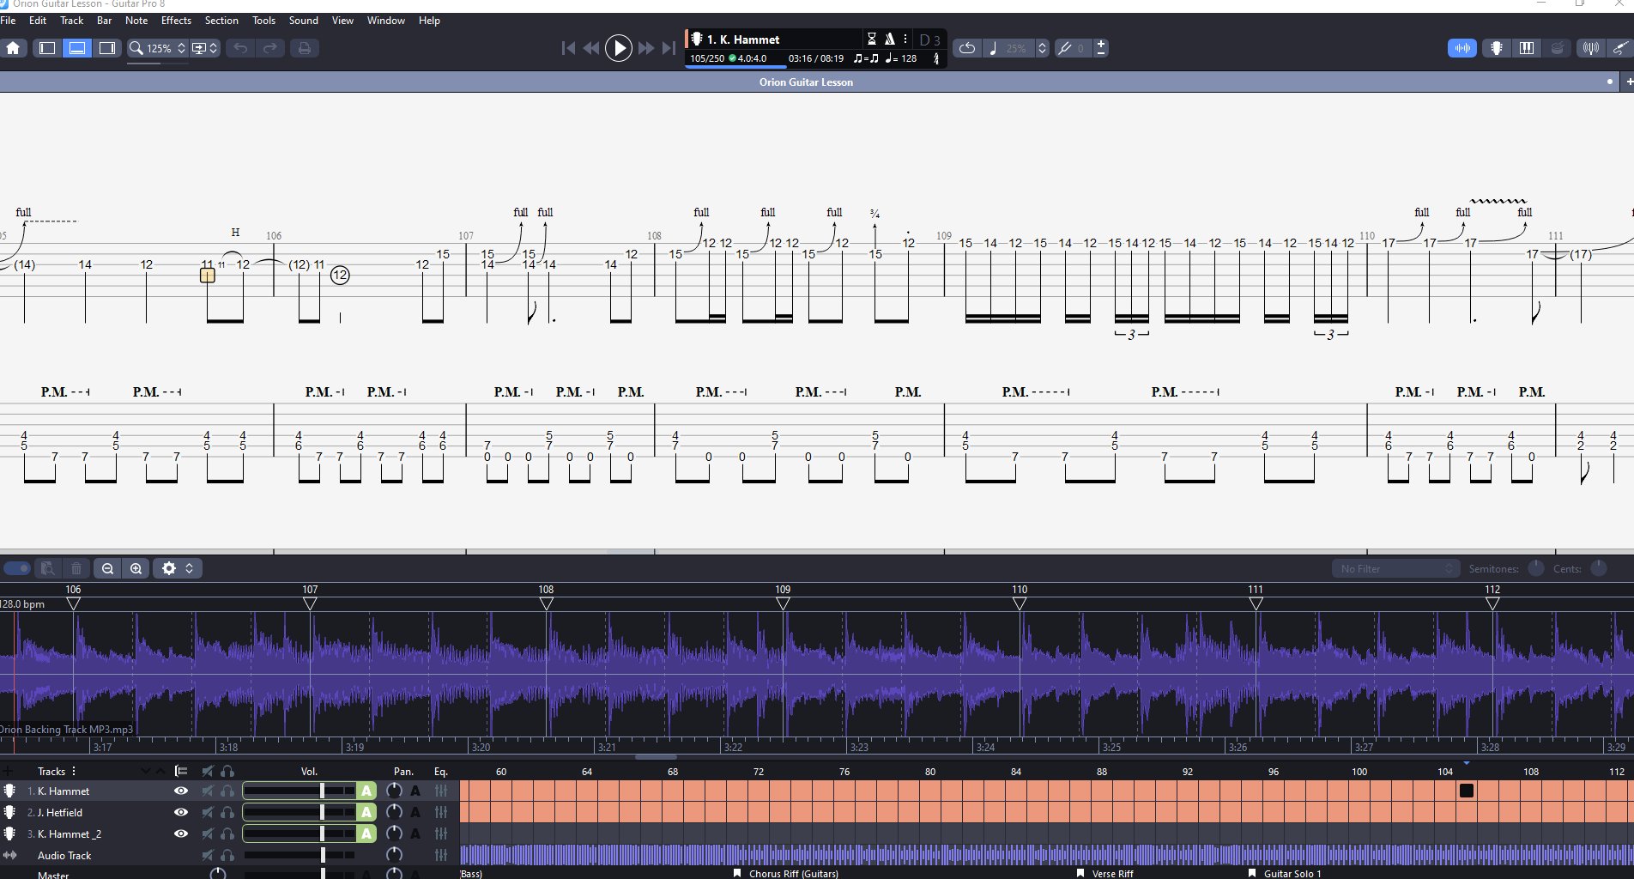Click the redo arrow in the toolbar
Viewport: 1634px width, 879px height.
point(270,48)
